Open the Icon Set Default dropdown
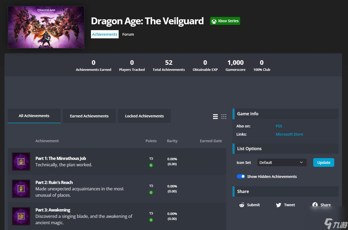Viewport: 348px width, 230px height. 282,163
